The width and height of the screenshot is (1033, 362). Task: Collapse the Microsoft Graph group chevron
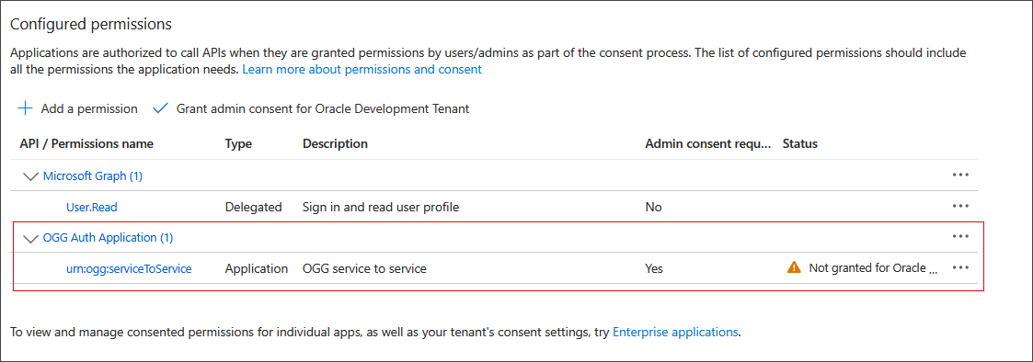click(30, 176)
